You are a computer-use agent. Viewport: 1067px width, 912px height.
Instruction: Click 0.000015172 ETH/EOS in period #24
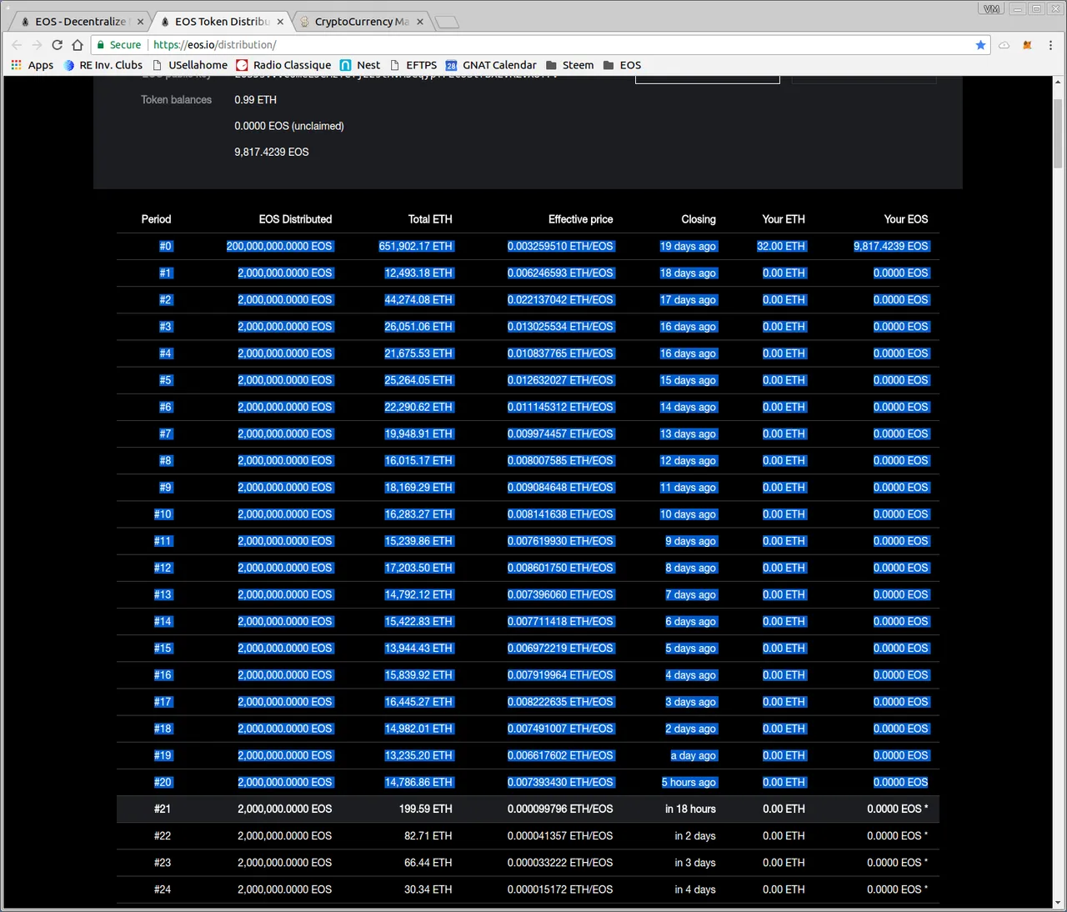click(560, 889)
